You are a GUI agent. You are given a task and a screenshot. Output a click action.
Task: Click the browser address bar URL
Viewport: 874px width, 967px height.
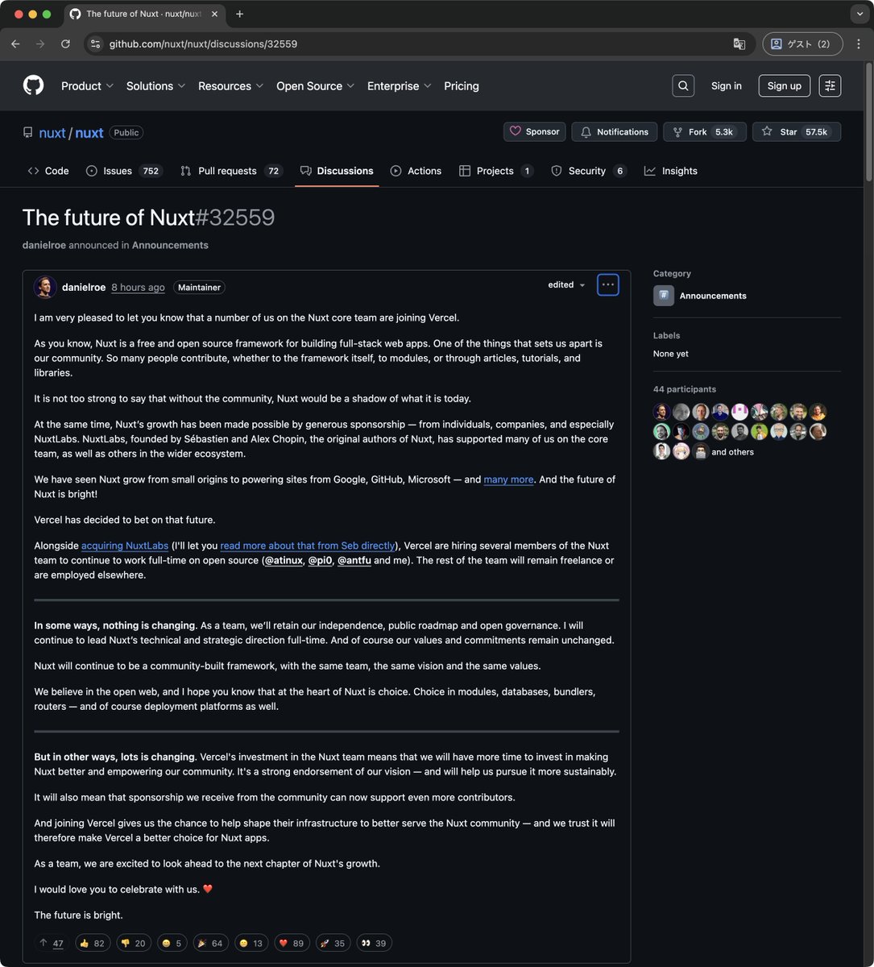(203, 44)
